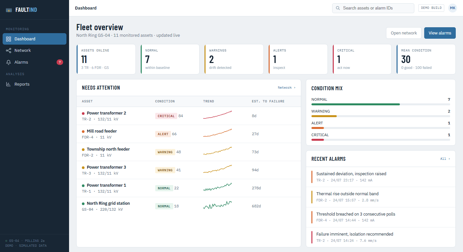Click the Normal condition mix progress bar

381,104
